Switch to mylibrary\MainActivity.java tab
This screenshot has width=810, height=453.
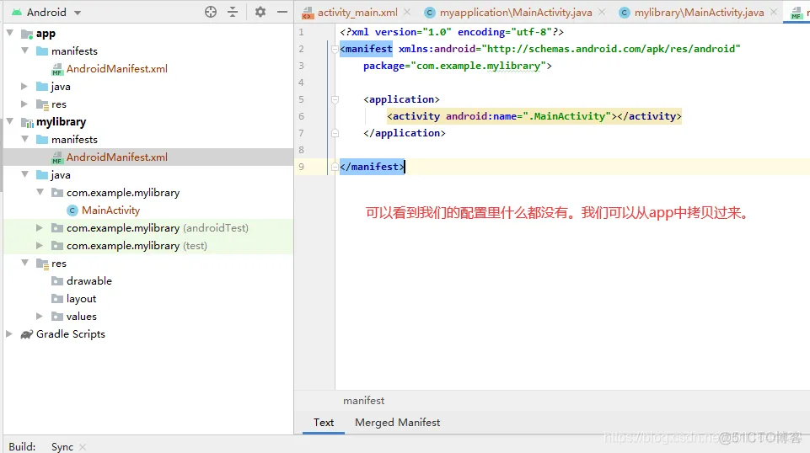coord(699,13)
